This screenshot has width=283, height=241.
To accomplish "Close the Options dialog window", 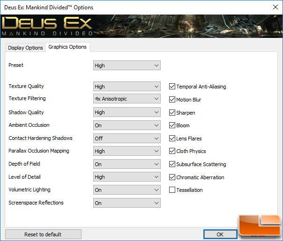I will tap(276, 7).
